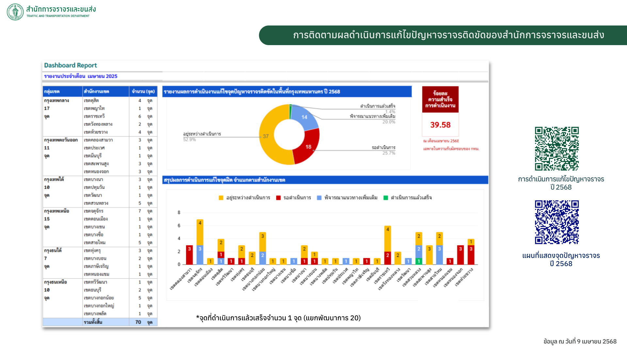Select the 'เขตคลองสามวา' table row
This screenshot has height=353, width=627.
point(120,140)
